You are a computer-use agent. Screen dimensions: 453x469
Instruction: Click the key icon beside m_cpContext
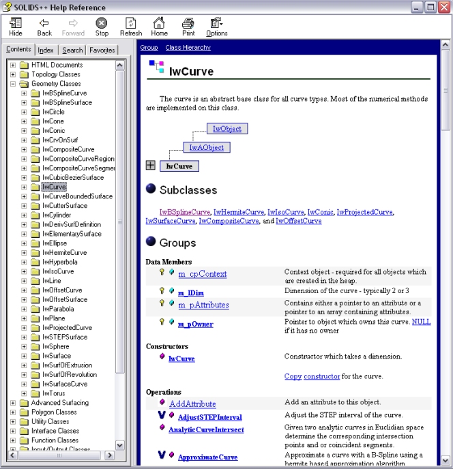tap(162, 272)
